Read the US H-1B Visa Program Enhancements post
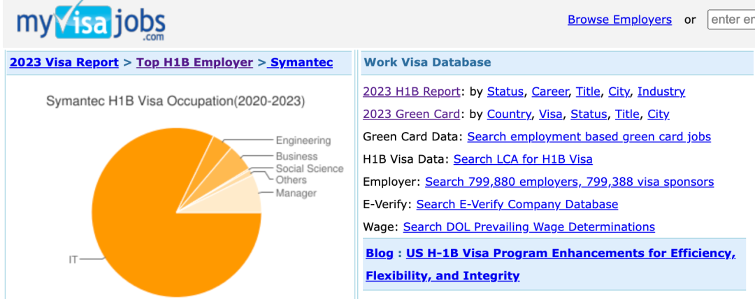 [x=551, y=264]
